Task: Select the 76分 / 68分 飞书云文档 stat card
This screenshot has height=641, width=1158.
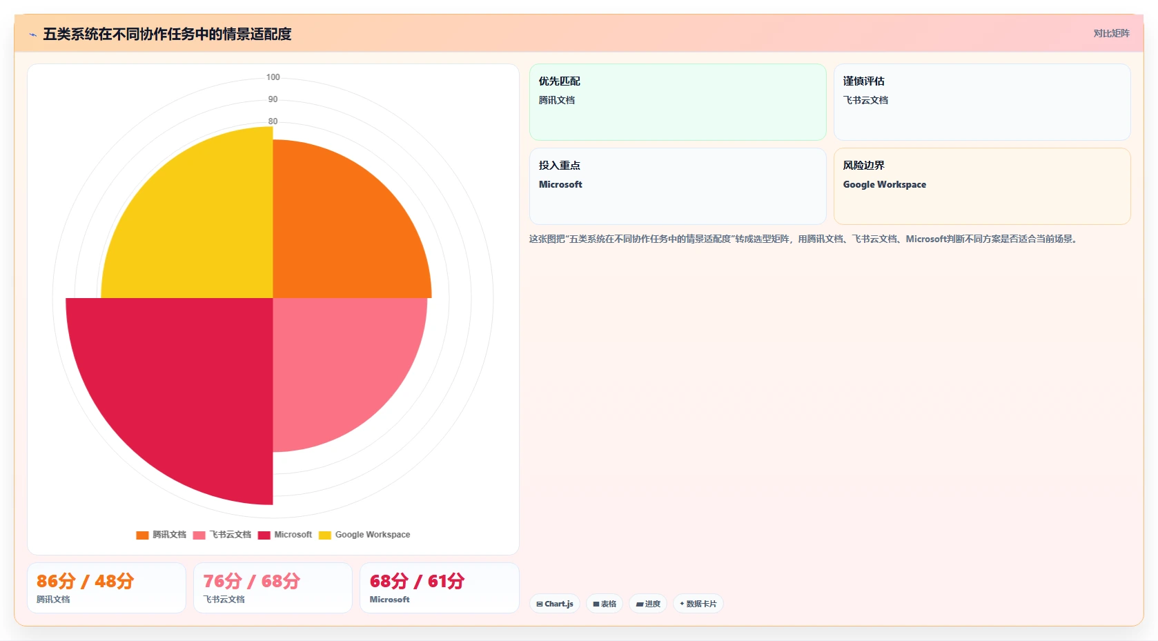Action: 273,588
